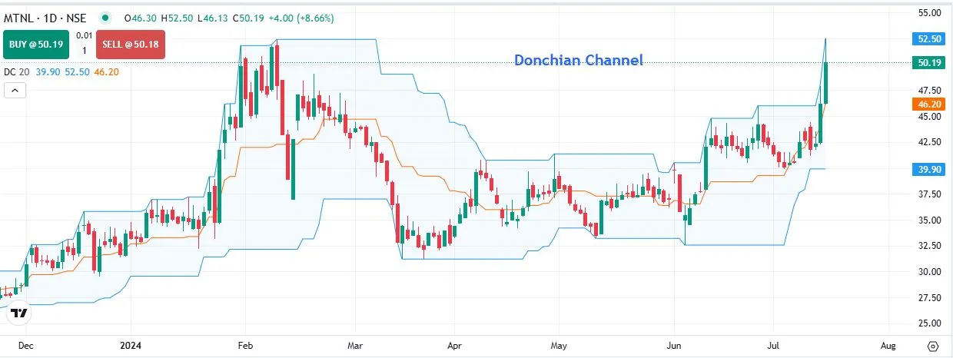Click the blue 39.90 price axis label

coord(929,169)
